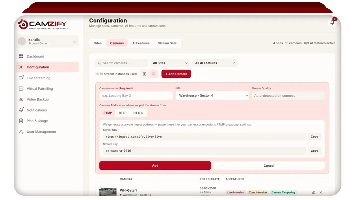Focus the Search cameras field
Viewport: 355px width, 200px height.
click(122, 63)
